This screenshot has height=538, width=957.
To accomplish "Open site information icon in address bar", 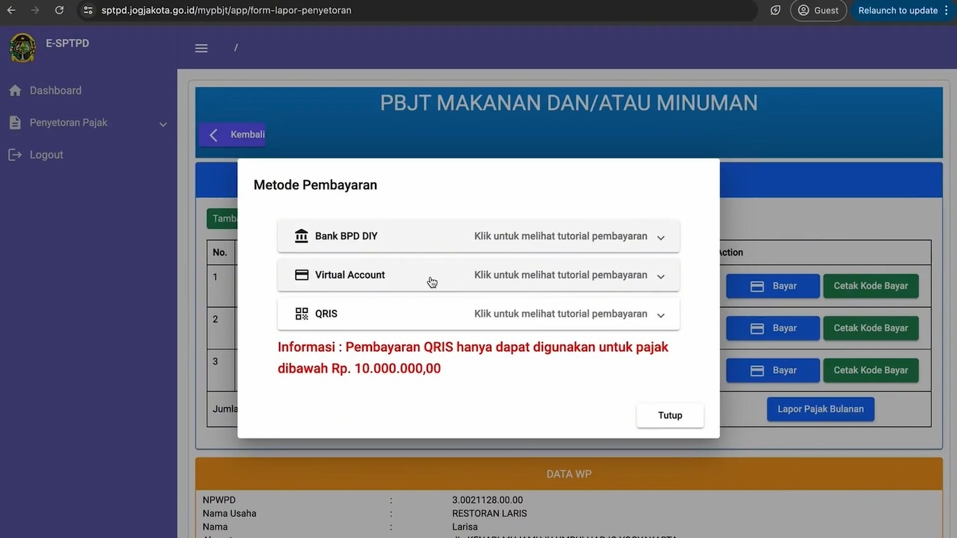I will [x=88, y=11].
